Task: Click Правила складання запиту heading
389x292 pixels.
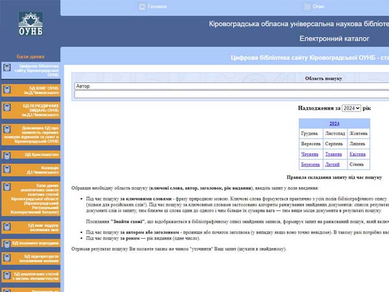Action: (334, 177)
